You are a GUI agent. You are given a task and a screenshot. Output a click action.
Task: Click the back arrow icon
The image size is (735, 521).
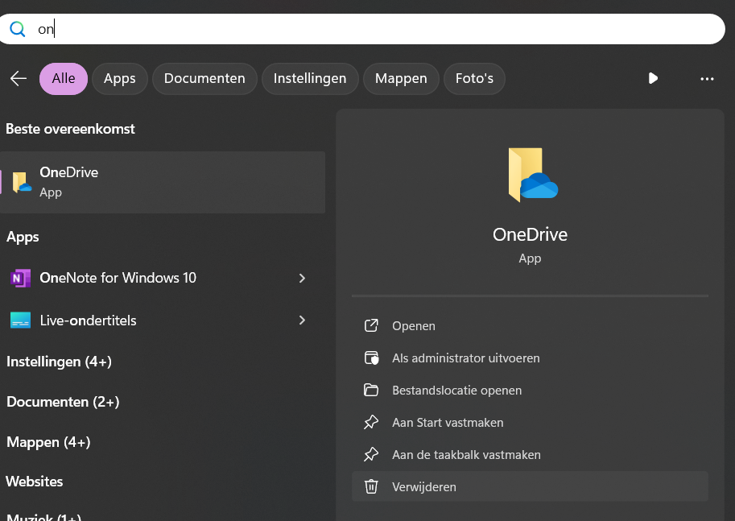[19, 78]
